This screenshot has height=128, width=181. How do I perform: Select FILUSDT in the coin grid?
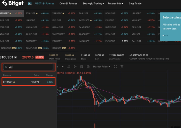117,20
